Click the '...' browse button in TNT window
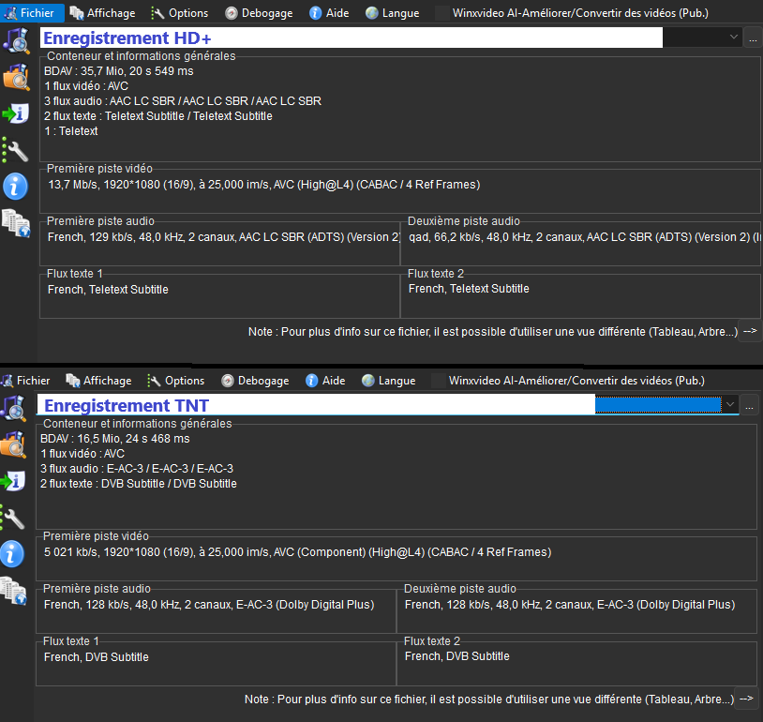Image resolution: width=763 pixels, height=722 pixels. click(x=749, y=405)
